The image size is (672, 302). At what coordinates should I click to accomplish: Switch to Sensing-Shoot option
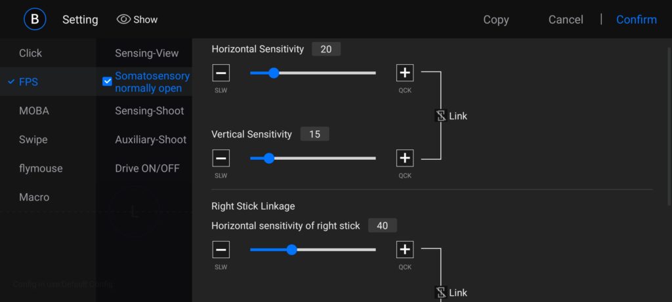tap(150, 111)
